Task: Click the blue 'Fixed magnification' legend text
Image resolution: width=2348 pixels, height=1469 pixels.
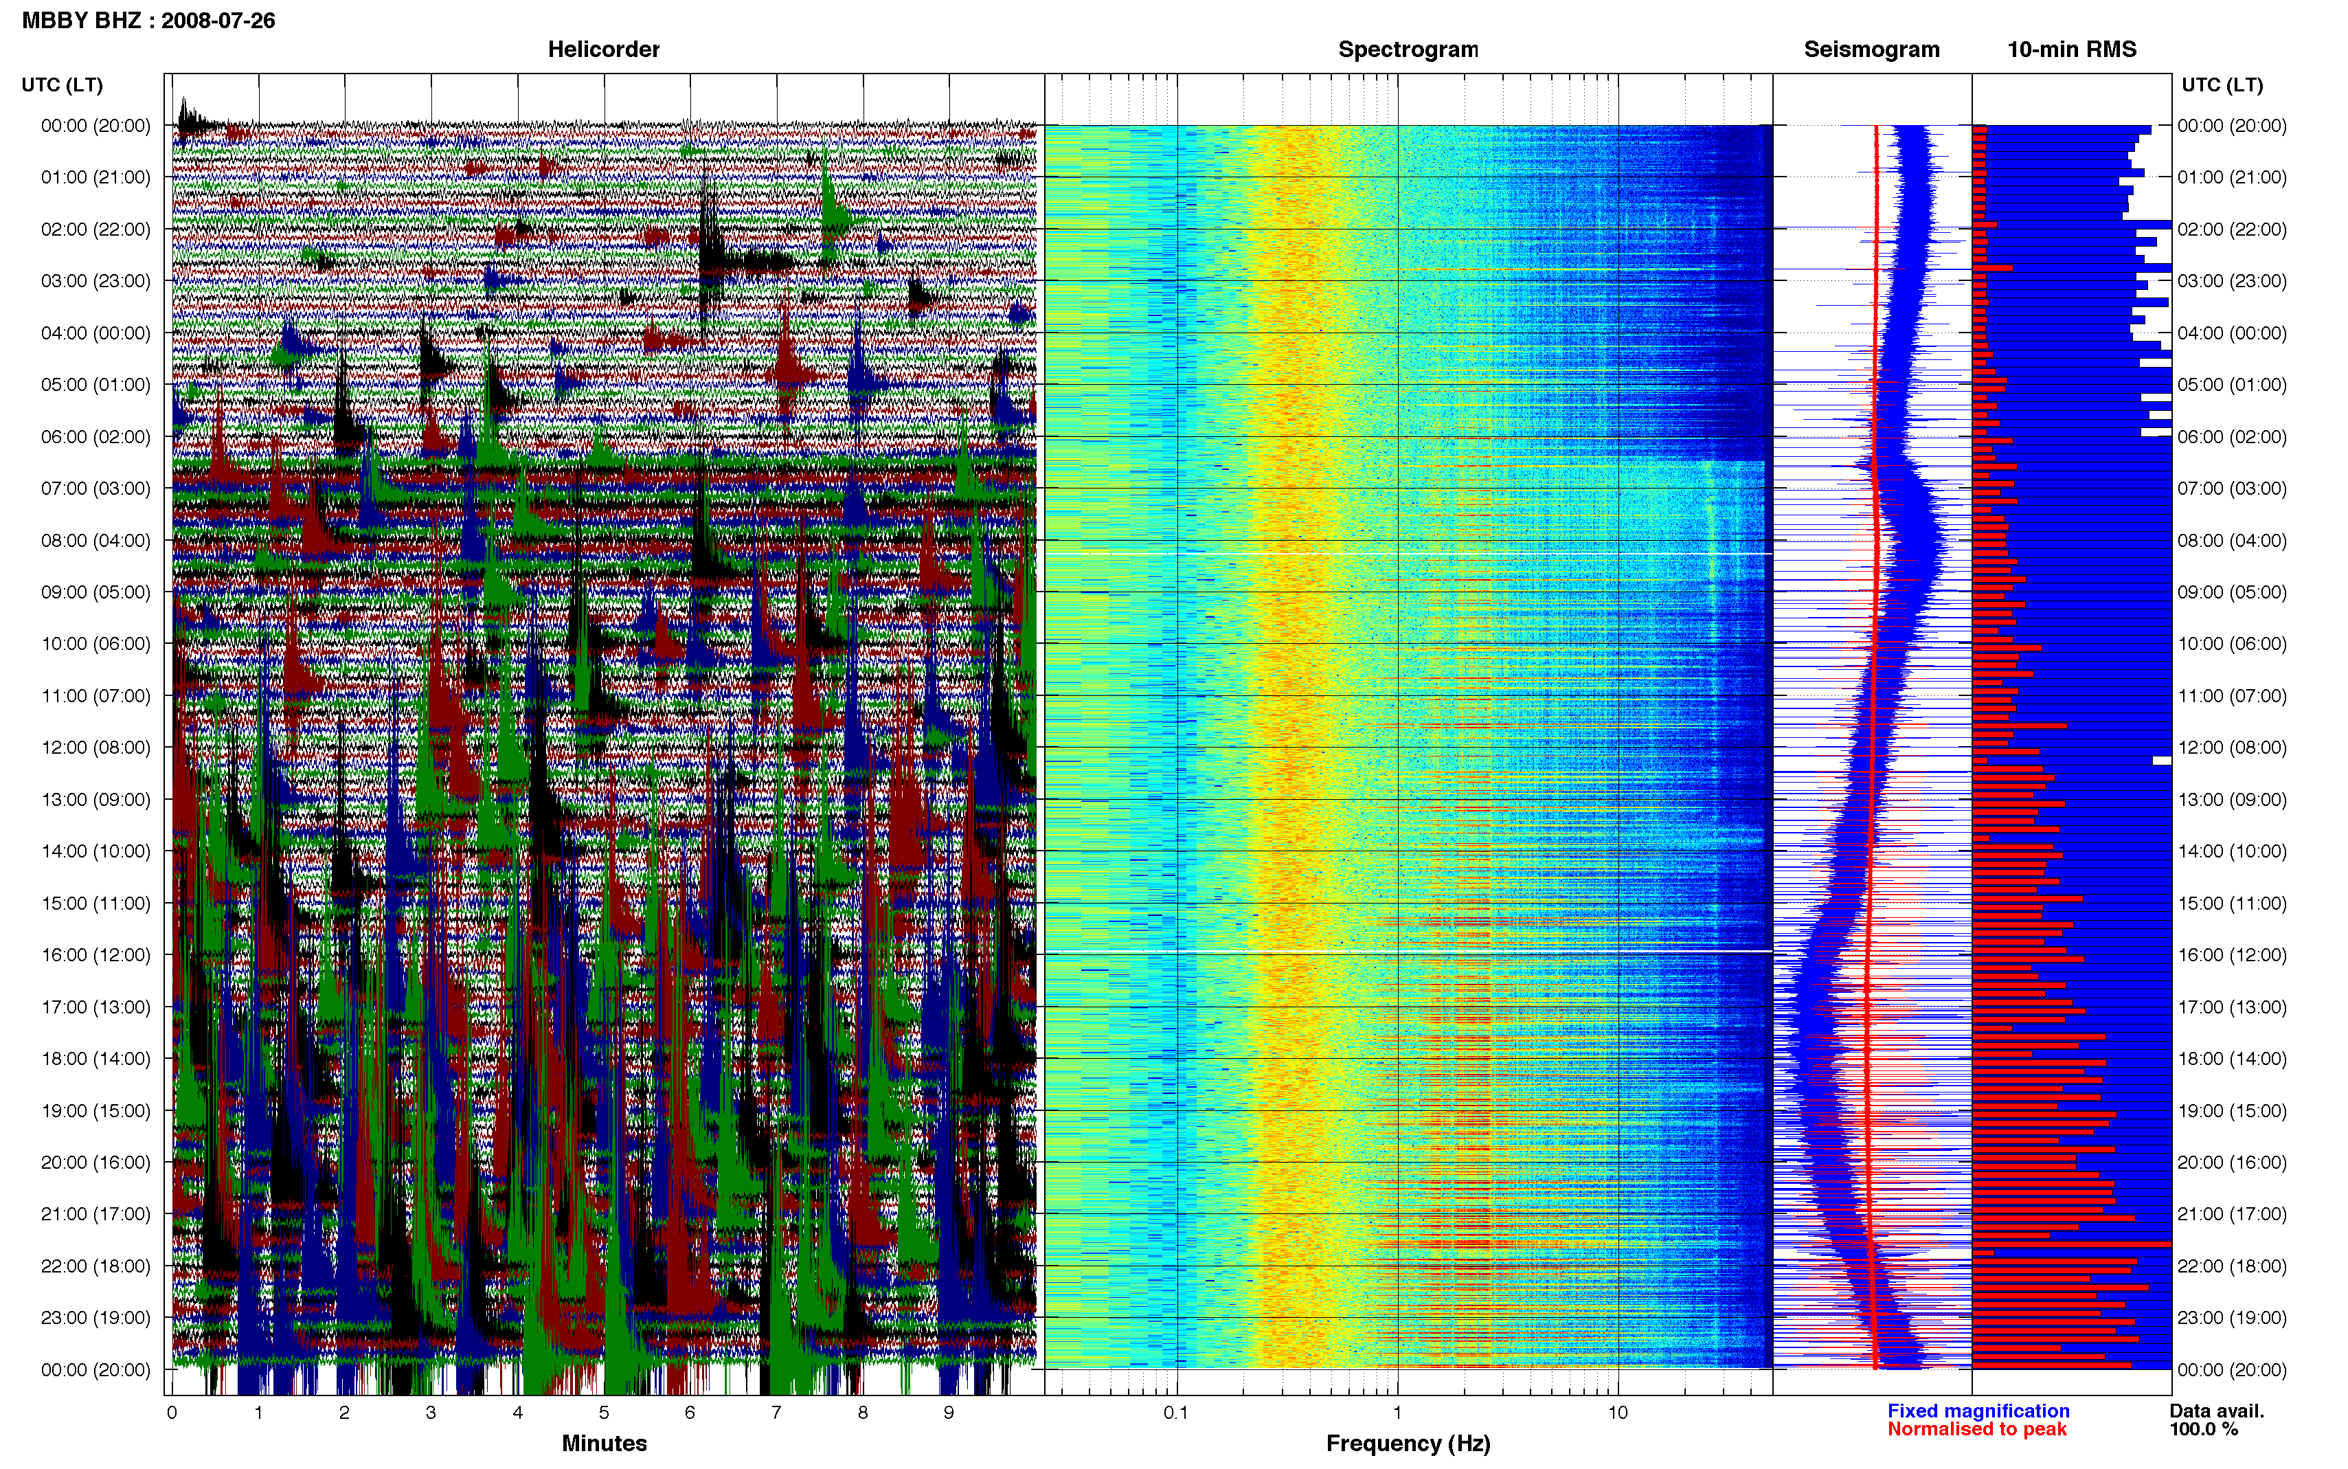Action: (1978, 1411)
